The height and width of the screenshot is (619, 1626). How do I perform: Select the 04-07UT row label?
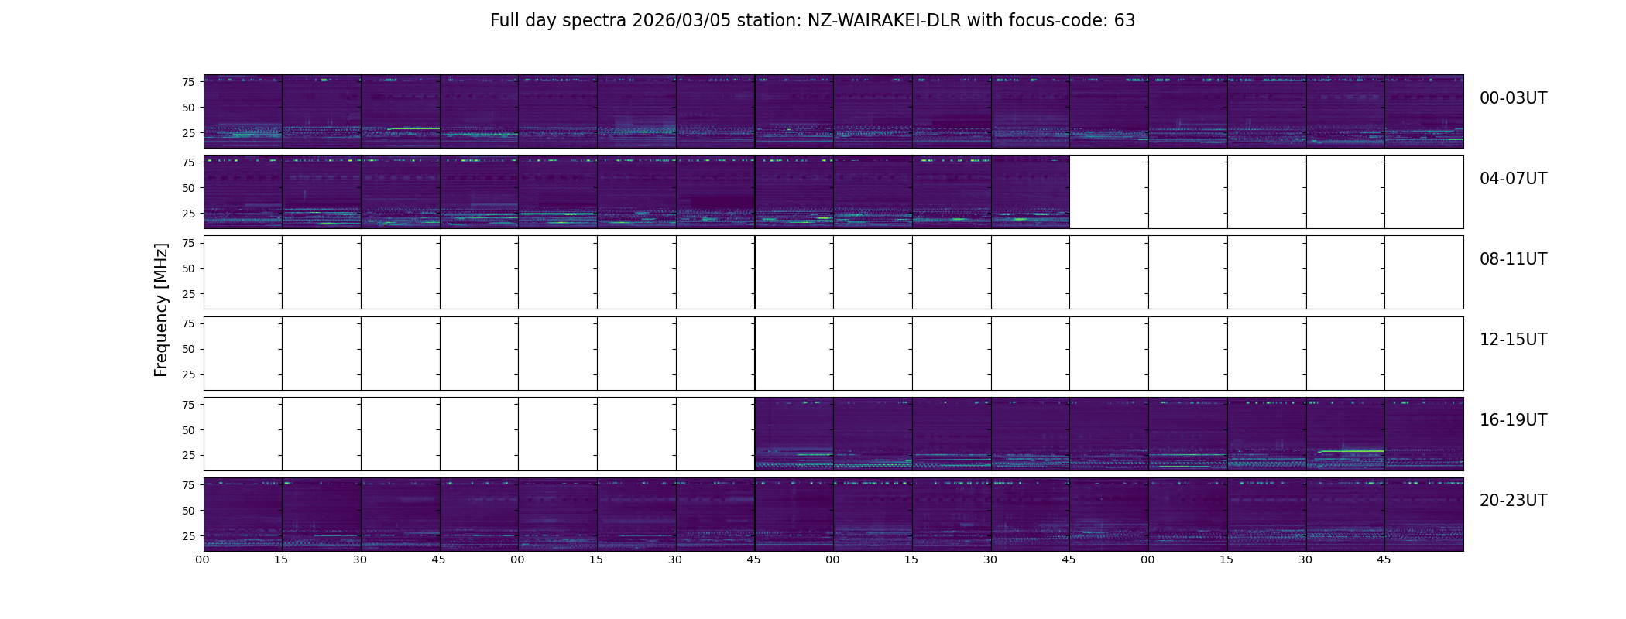(1513, 179)
